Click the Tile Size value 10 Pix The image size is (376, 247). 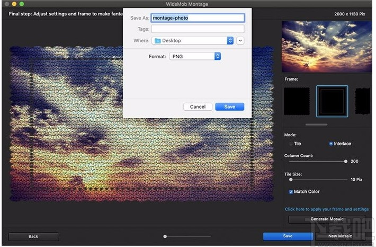pos(356,180)
